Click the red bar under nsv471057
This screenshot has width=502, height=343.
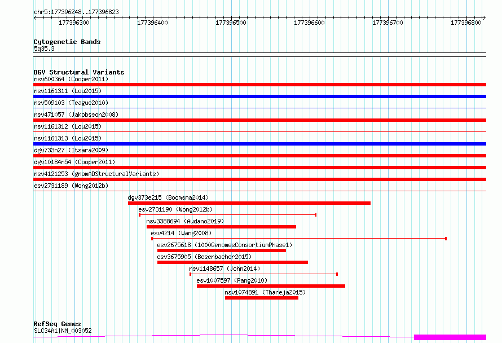point(259,120)
